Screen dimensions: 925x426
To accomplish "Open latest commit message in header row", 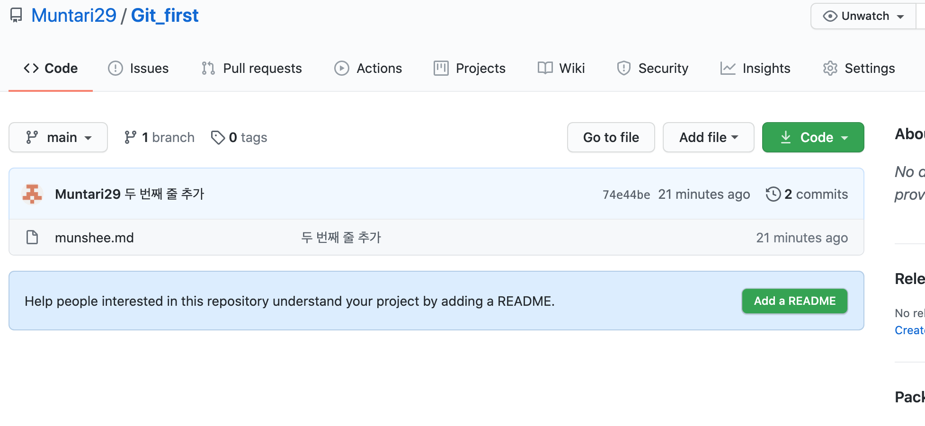I will click(x=165, y=194).
